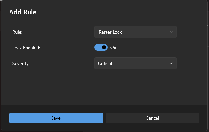
Task: Click the On label beside the toggle
Action: pyautogui.click(x=113, y=47)
